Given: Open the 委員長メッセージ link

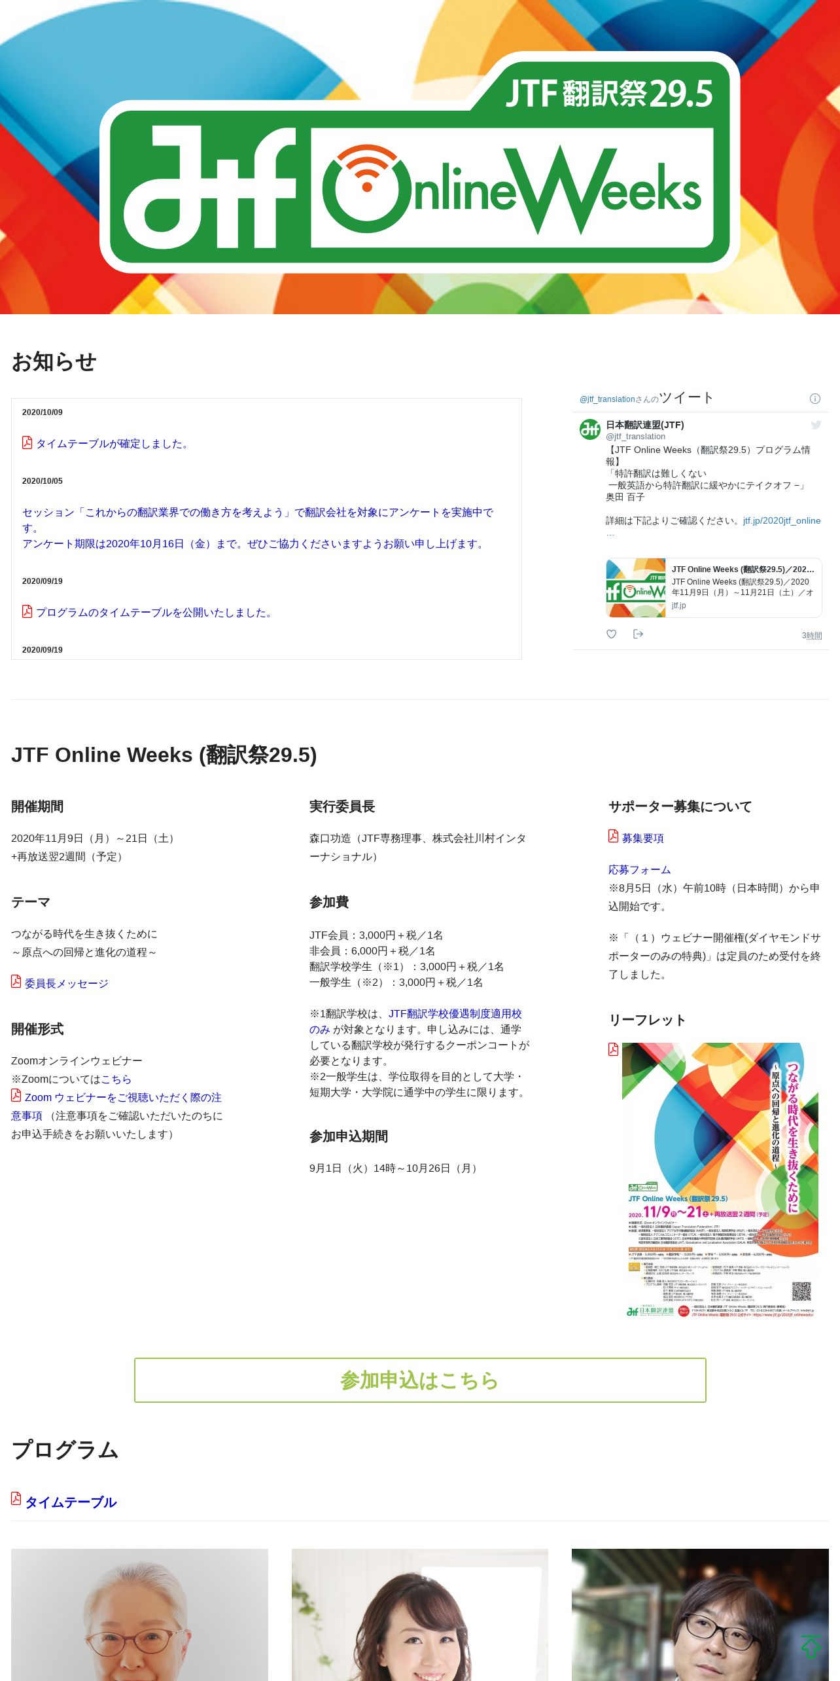Looking at the screenshot, I should pos(67,983).
